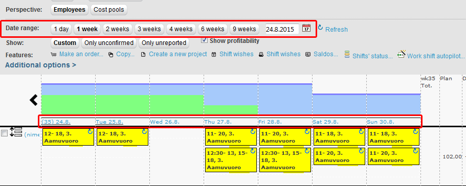Open Shift wishes link next to printer icon
Screen dimensions: 466x186
tap(283, 54)
